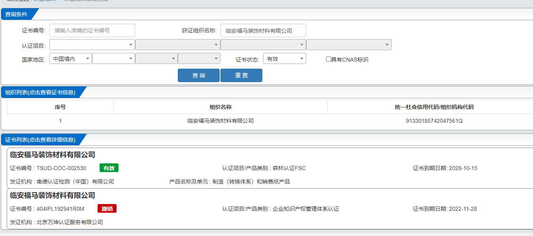533x236 pixels.
Task: Click product text 制造（转换体系）和销售纸产品
Action: pos(251,182)
